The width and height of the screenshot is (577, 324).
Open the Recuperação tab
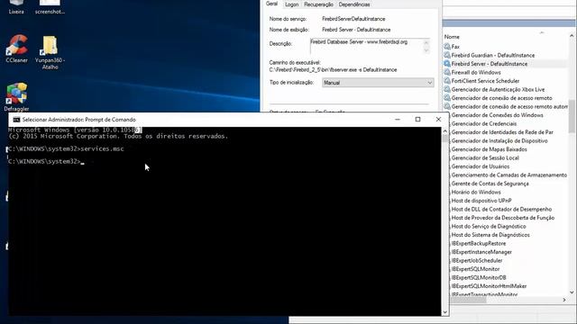click(318, 4)
